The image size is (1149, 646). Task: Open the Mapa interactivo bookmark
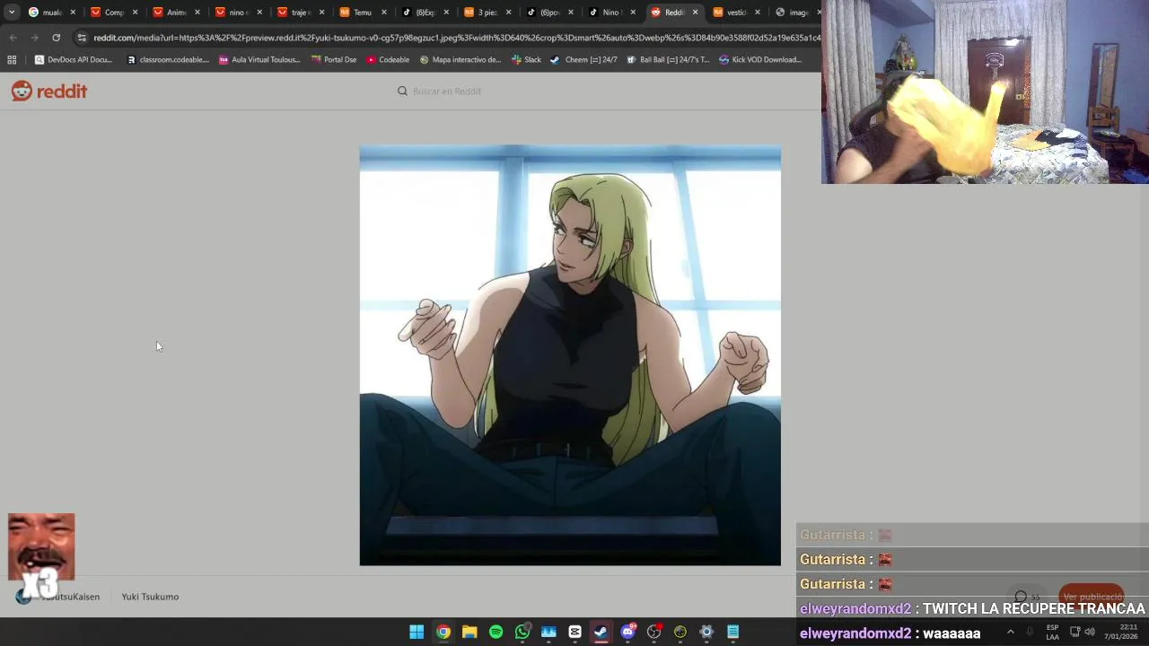(460, 60)
